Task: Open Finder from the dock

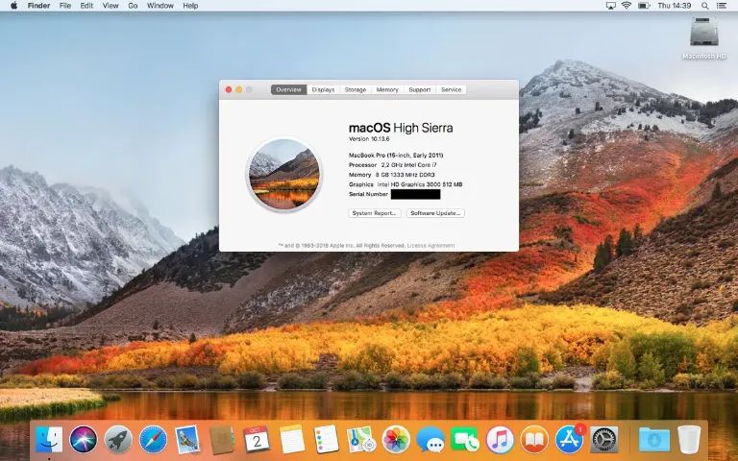Action: point(49,439)
